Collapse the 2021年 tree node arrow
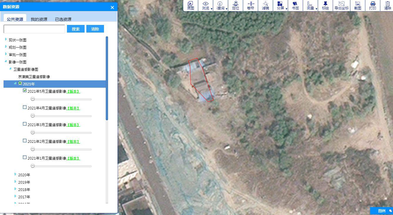This screenshot has height=215, width=393. (x=15, y=83)
